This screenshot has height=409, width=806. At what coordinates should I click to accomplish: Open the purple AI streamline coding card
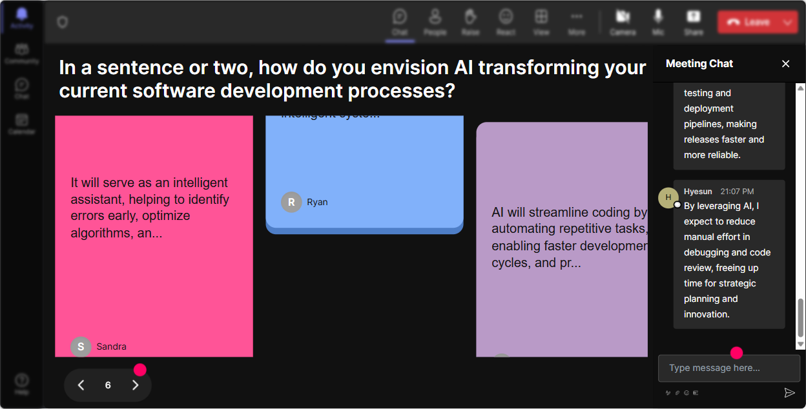coord(562,239)
